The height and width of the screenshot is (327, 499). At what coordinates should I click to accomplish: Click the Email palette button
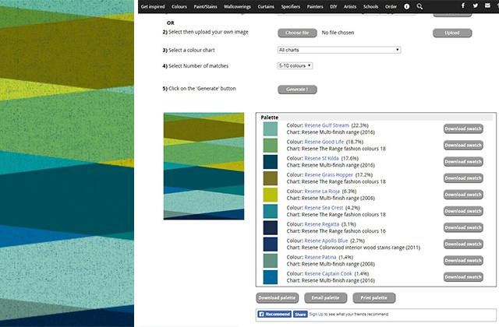[326, 297]
